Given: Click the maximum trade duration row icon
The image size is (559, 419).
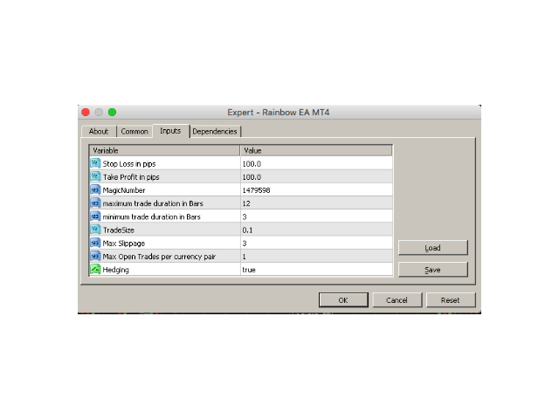Looking at the screenshot, I should pos(95,203).
